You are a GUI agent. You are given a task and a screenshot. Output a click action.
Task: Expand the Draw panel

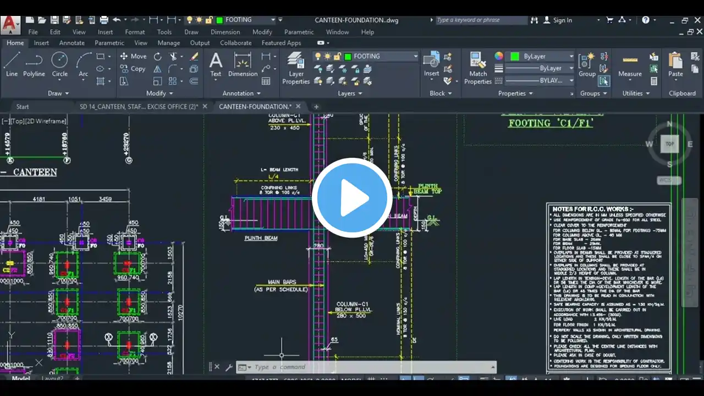coord(58,94)
